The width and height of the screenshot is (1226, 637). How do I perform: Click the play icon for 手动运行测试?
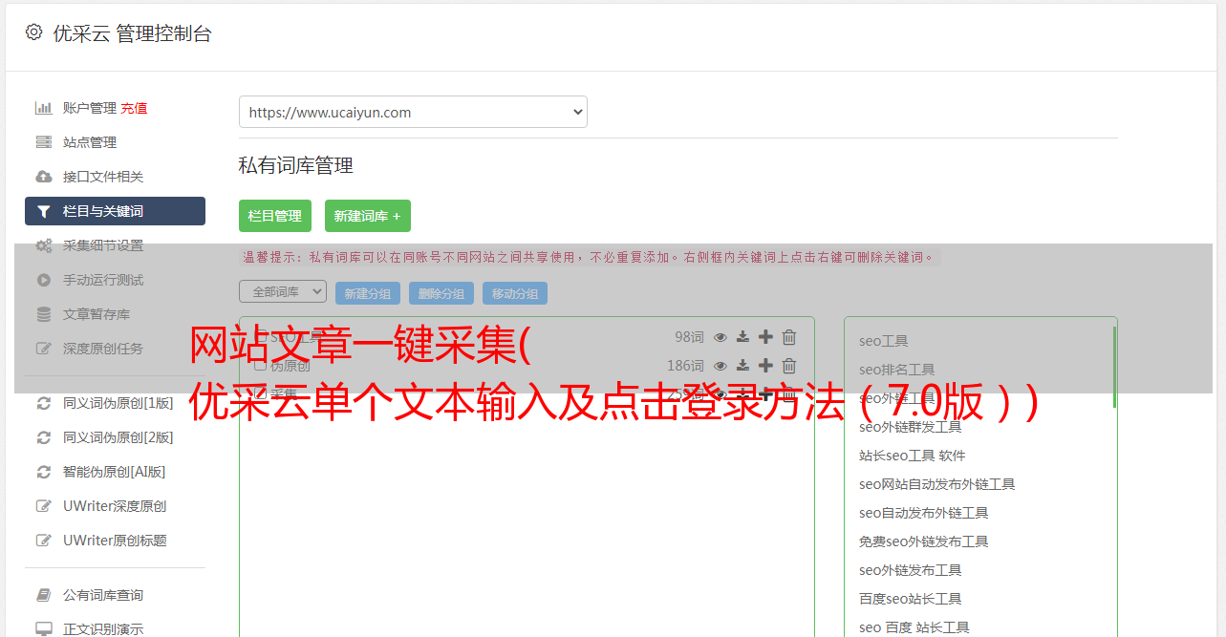[x=44, y=280]
